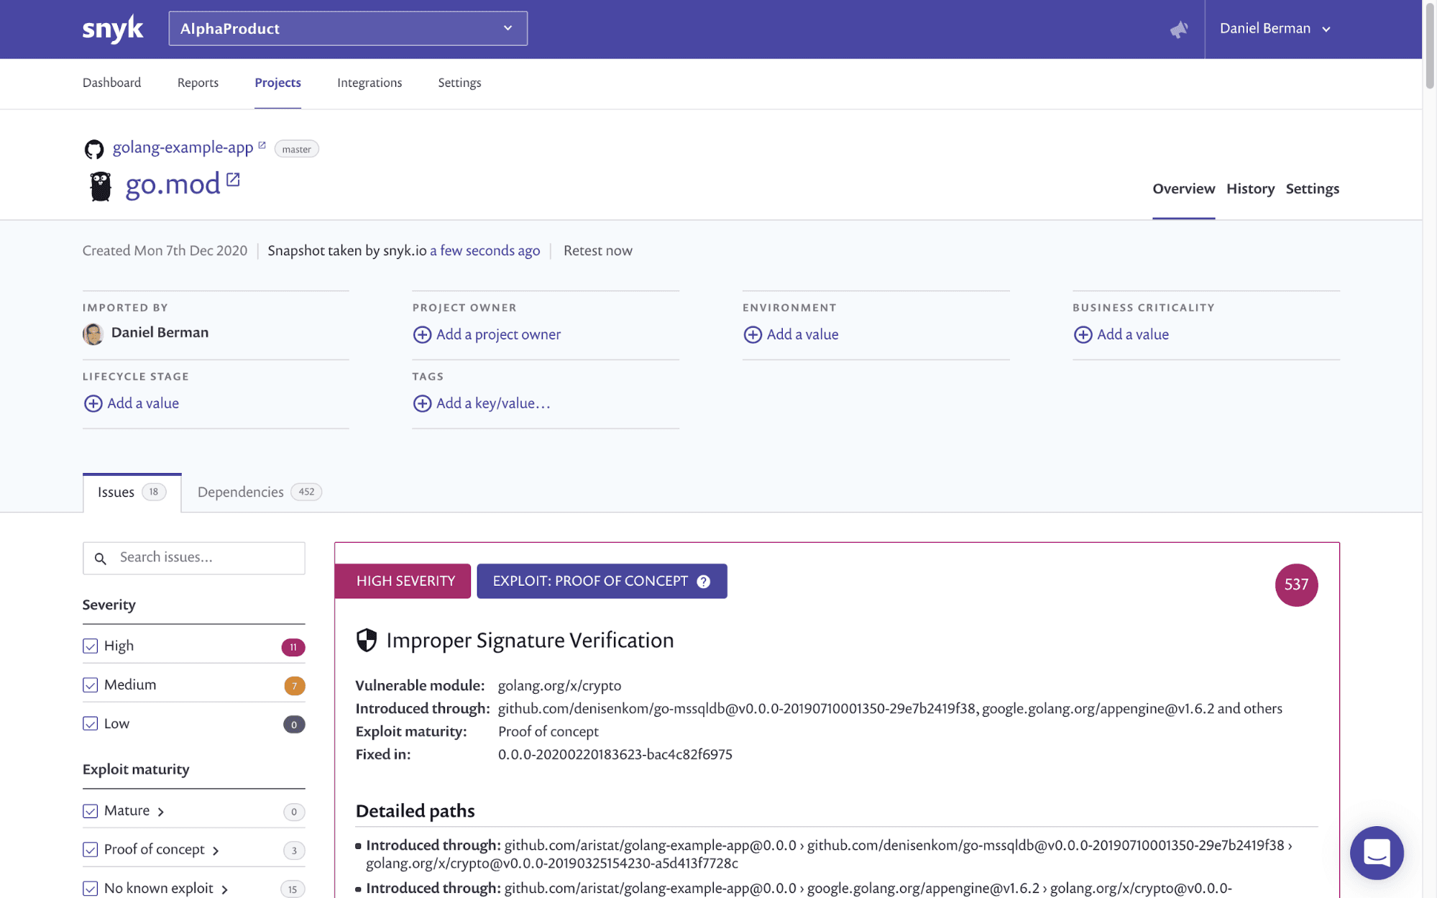Click the golang.org/x/crypto module text

pyautogui.click(x=559, y=686)
